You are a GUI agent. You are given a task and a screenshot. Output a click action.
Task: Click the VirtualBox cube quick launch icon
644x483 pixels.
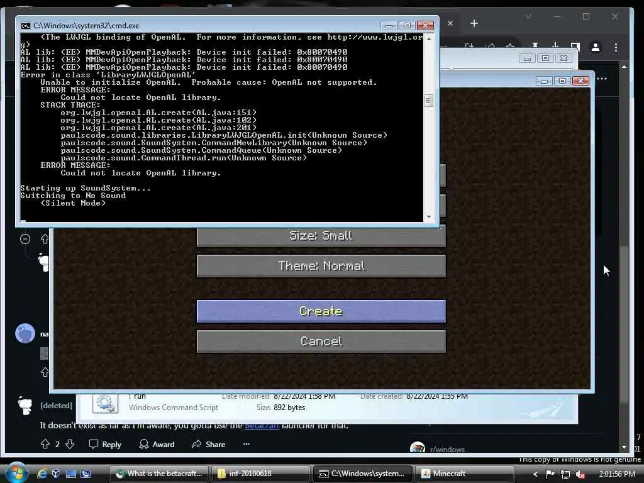point(56,474)
